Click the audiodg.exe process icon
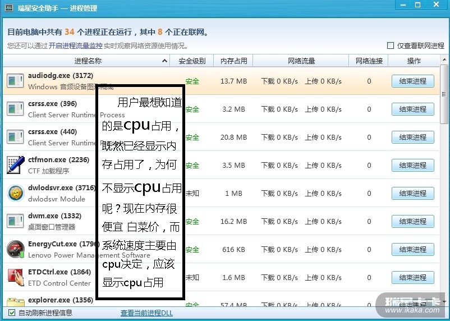The image size is (450, 321). click(x=15, y=81)
